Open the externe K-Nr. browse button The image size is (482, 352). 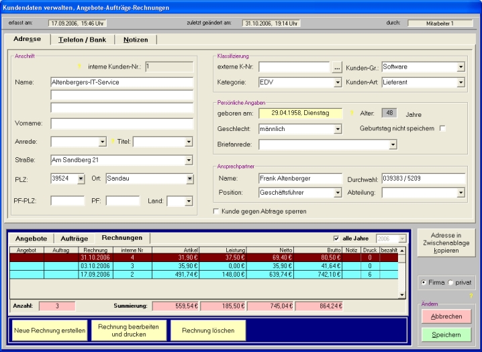[337, 67]
